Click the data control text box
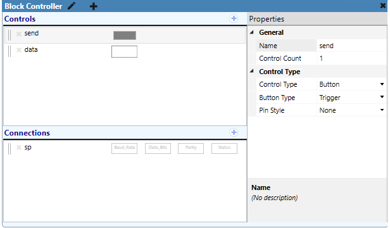The image size is (390, 228). pyautogui.click(x=124, y=51)
